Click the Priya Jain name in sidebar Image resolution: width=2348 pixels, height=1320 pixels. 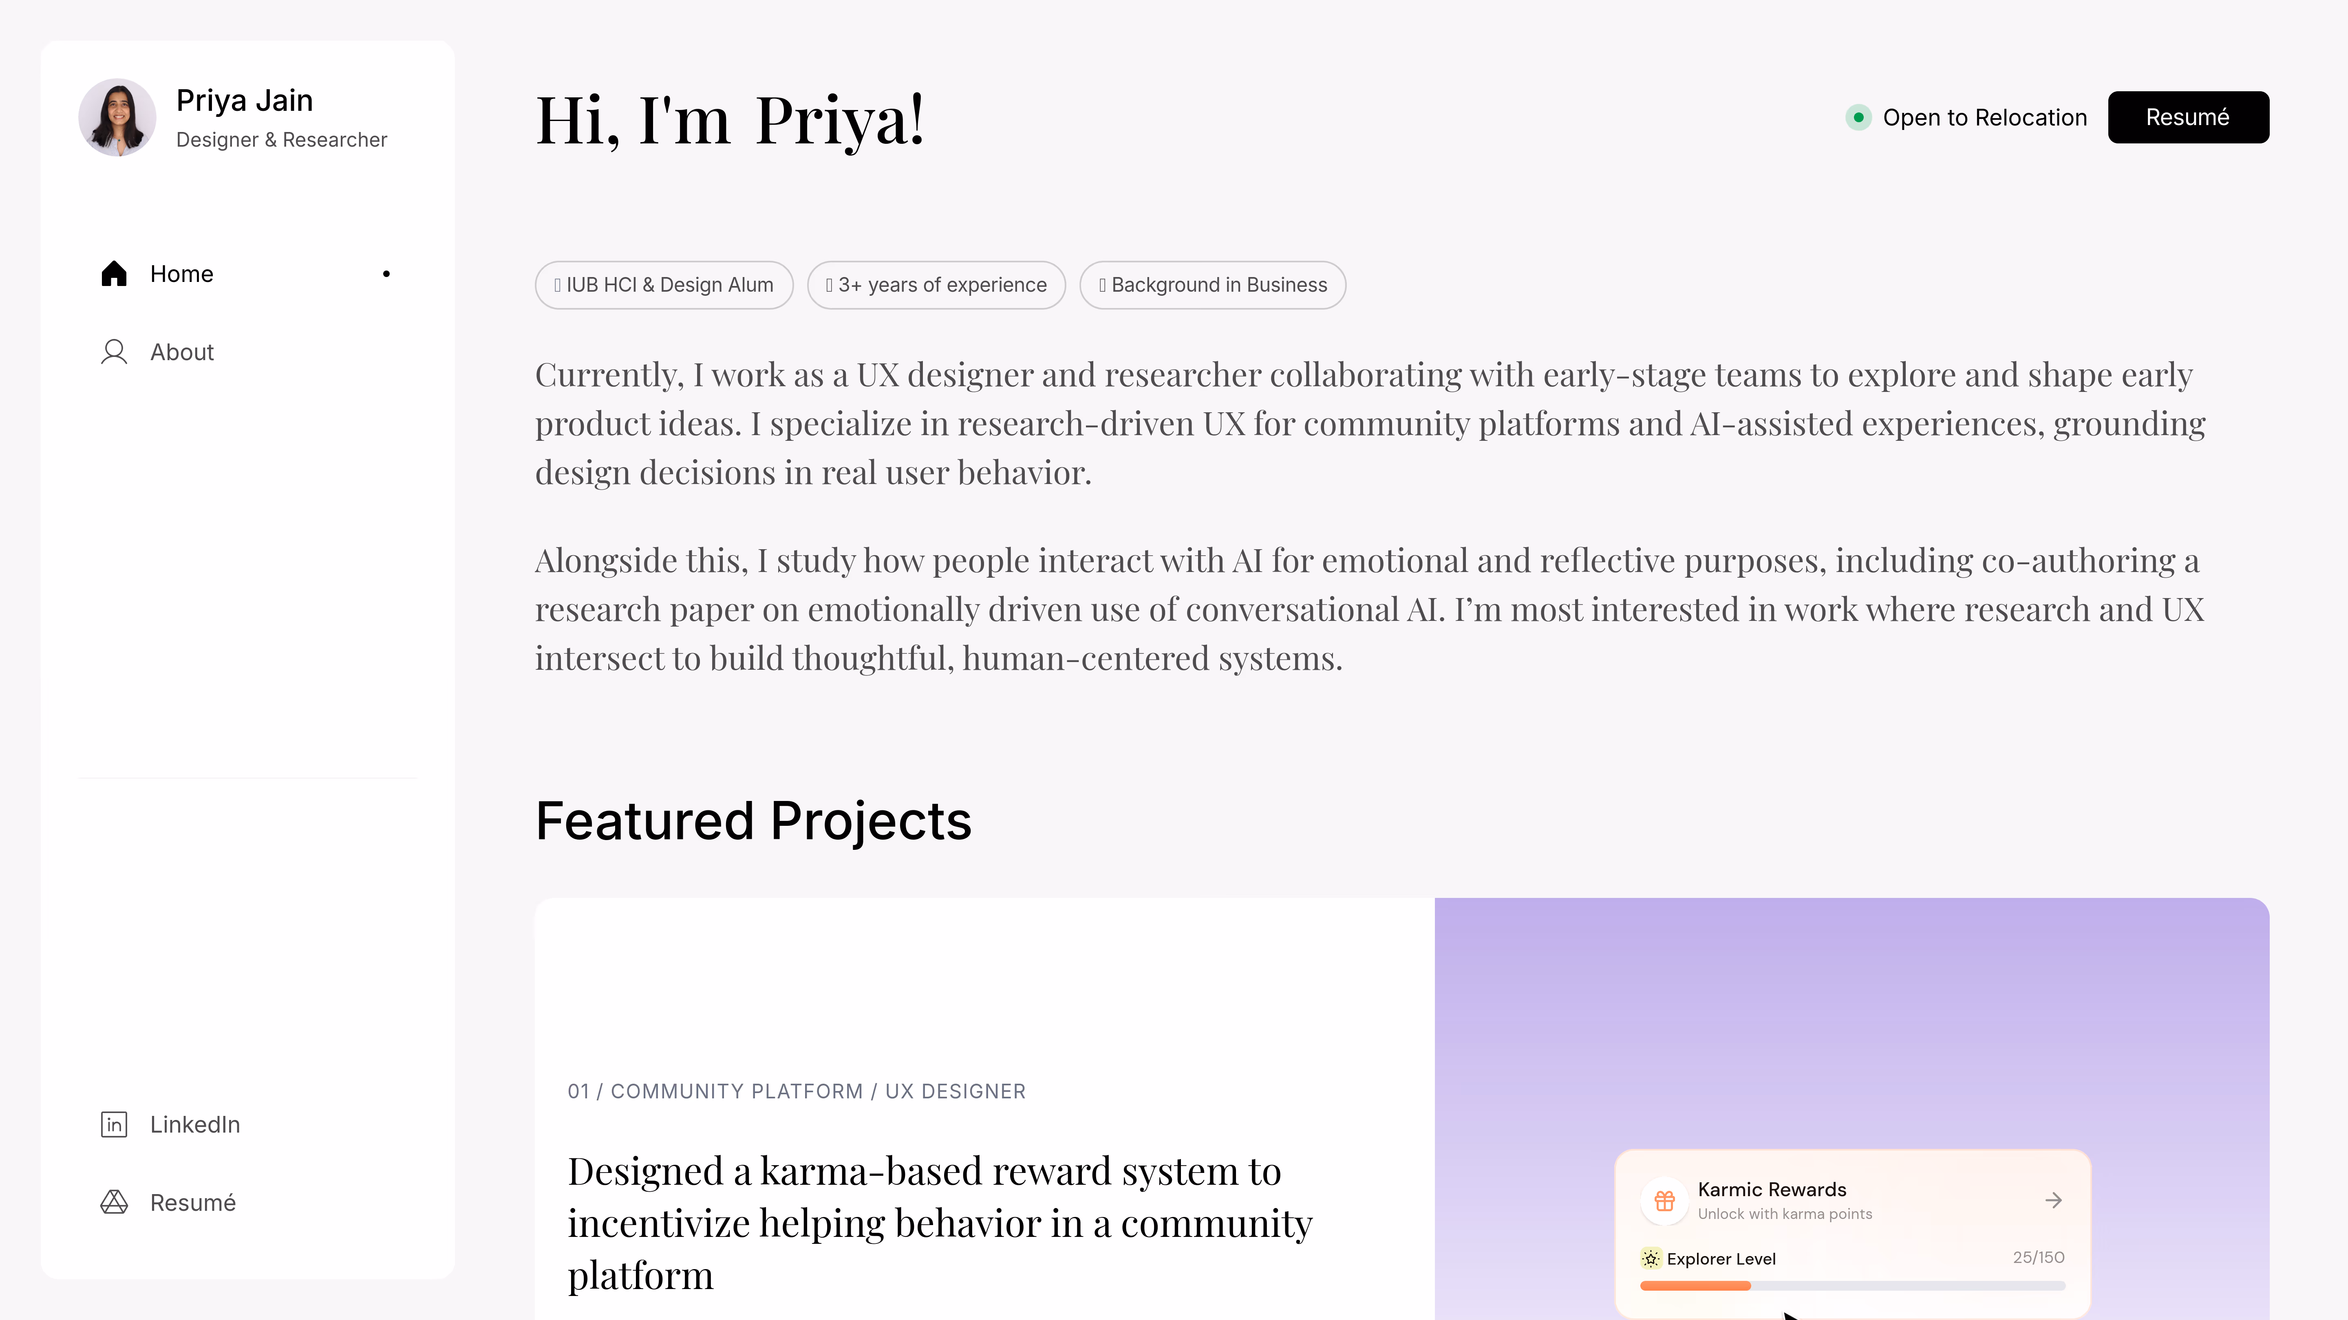tap(244, 100)
